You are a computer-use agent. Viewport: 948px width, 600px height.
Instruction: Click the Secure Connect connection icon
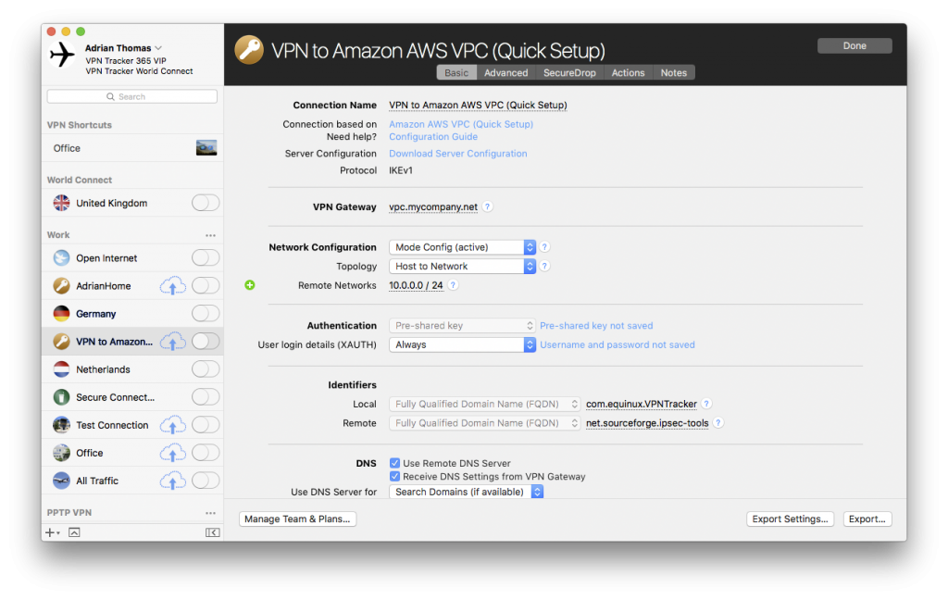tap(60, 396)
